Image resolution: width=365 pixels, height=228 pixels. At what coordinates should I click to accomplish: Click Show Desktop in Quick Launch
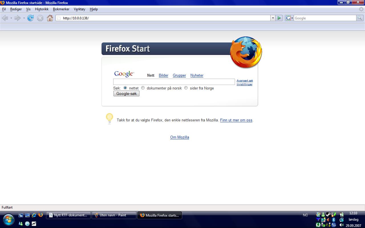tap(27, 215)
